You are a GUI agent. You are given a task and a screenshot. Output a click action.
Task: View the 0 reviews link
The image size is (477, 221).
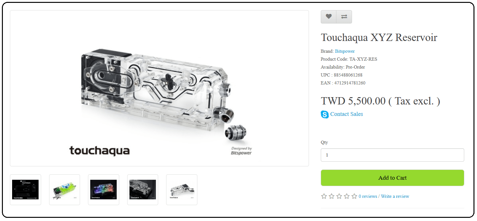368,196
